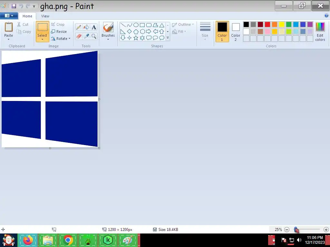Screen dimensions: 330x247
Task: Choose the Right arrow shape
Action: (149, 32)
